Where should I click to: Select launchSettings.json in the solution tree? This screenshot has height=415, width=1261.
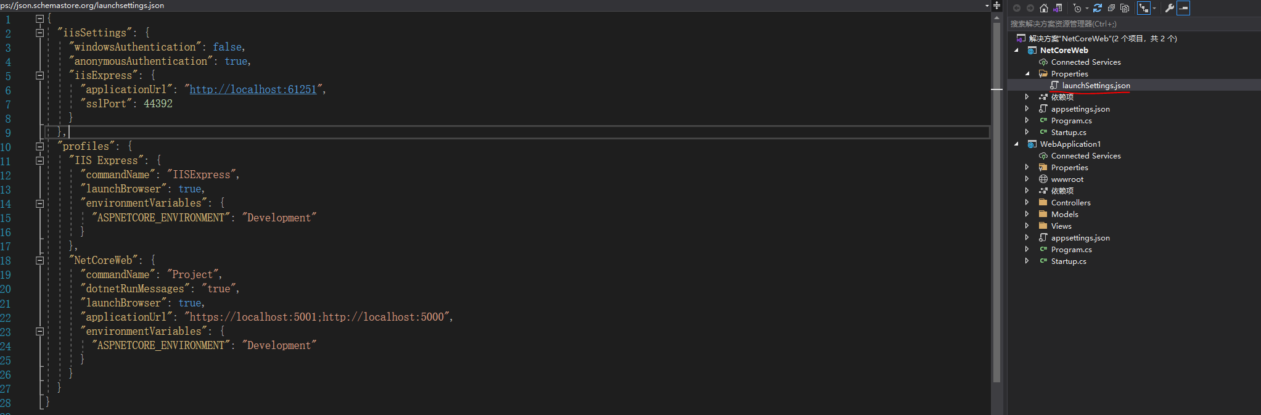1096,85
